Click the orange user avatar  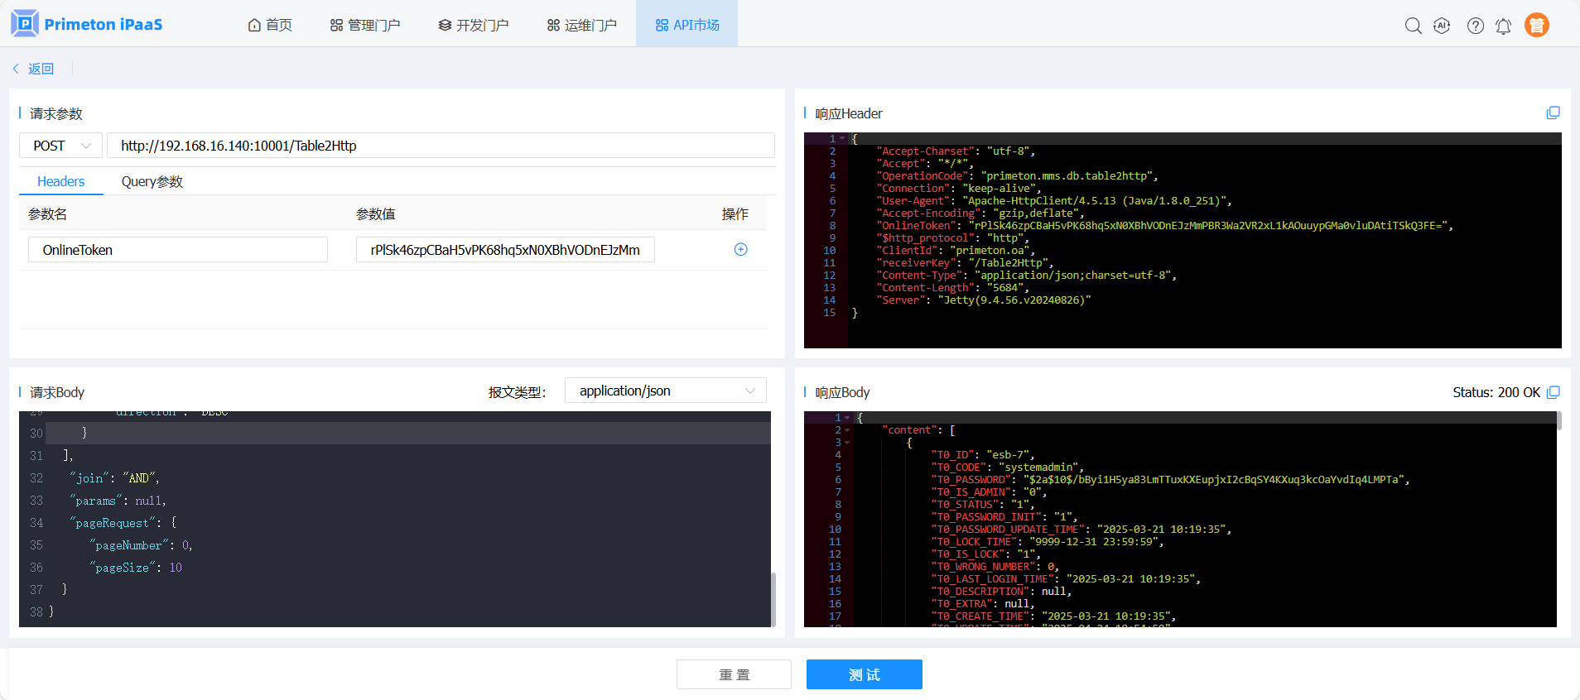click(1536, 26)
